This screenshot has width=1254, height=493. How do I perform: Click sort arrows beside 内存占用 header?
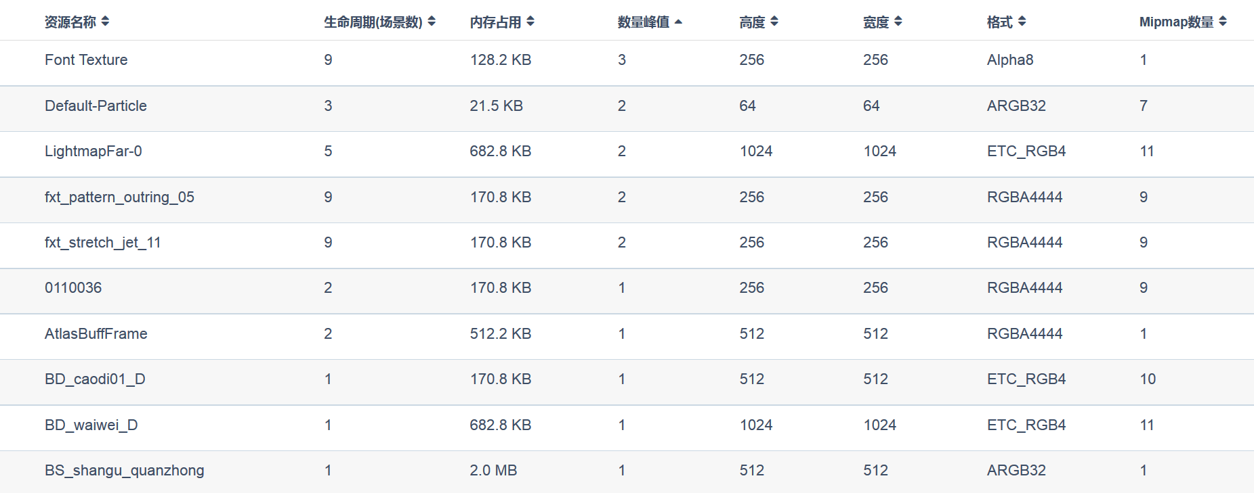click(x=530, y=22)
